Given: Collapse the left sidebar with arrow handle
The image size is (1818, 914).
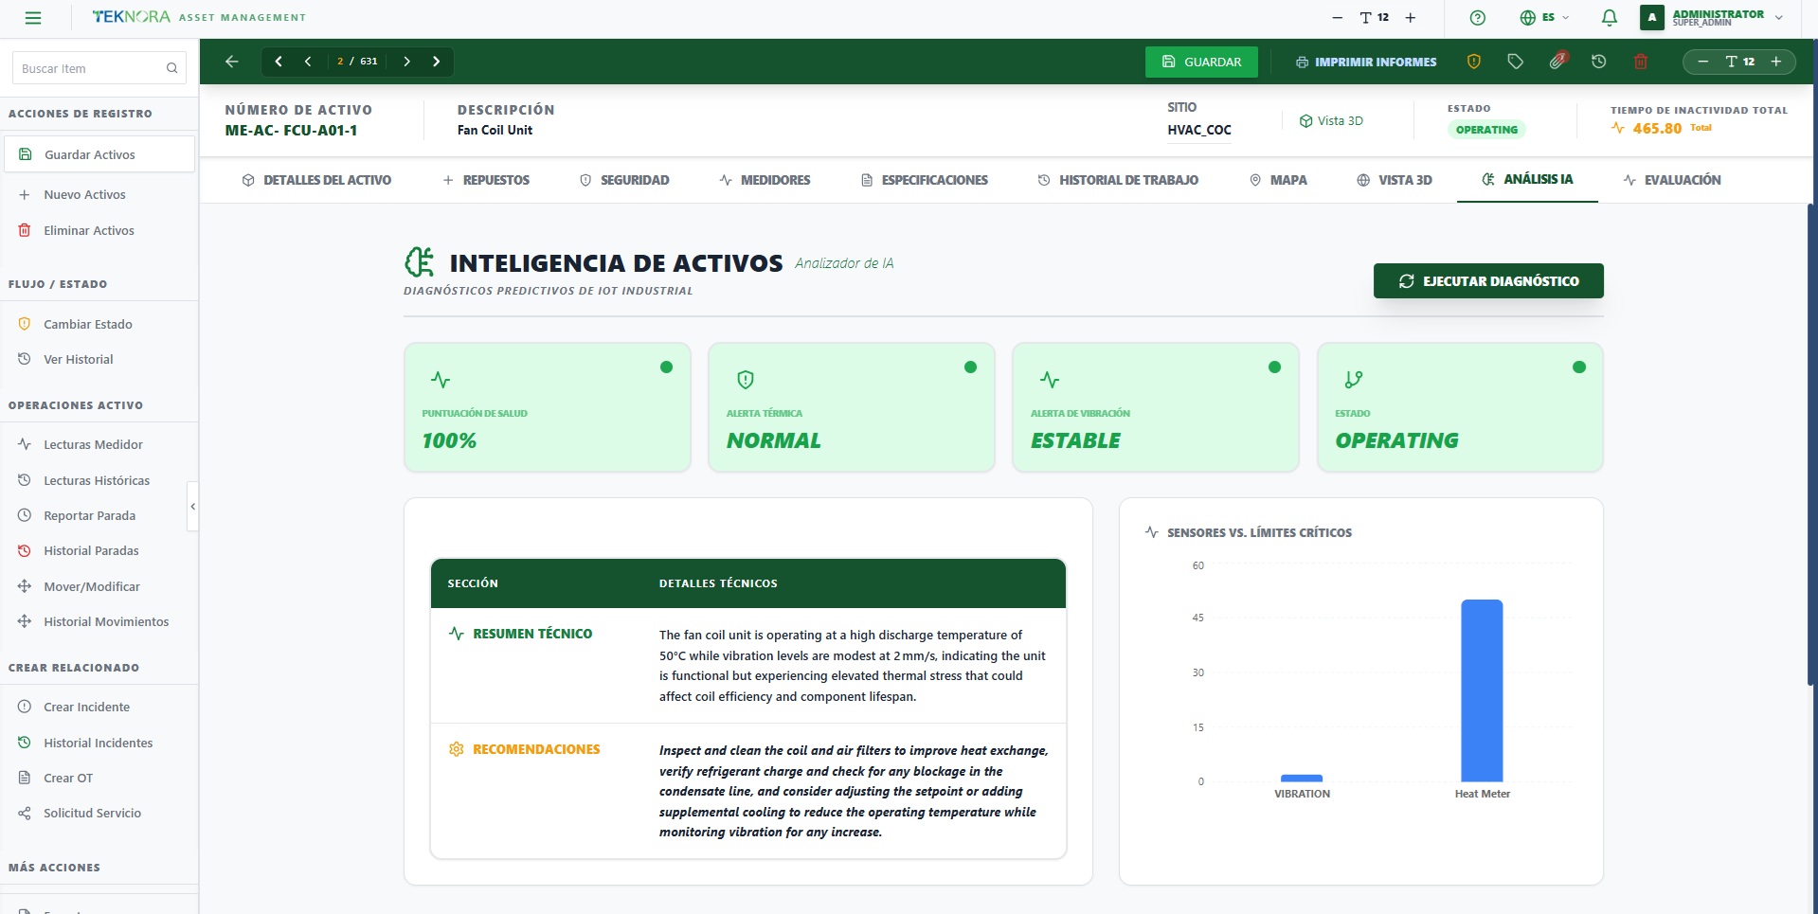Looking at the screenshot, I should [x=193, y=507].
